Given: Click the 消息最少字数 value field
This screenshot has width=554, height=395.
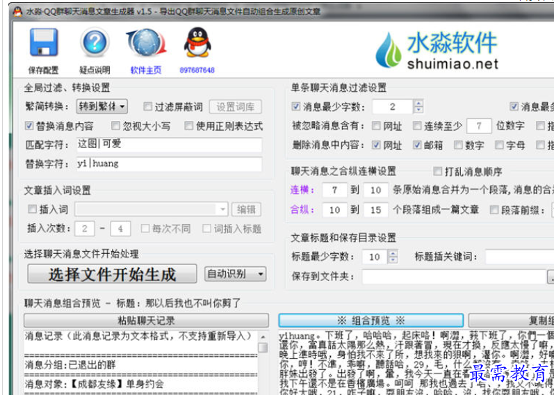Looking at the screenshot, I should 393,106.
